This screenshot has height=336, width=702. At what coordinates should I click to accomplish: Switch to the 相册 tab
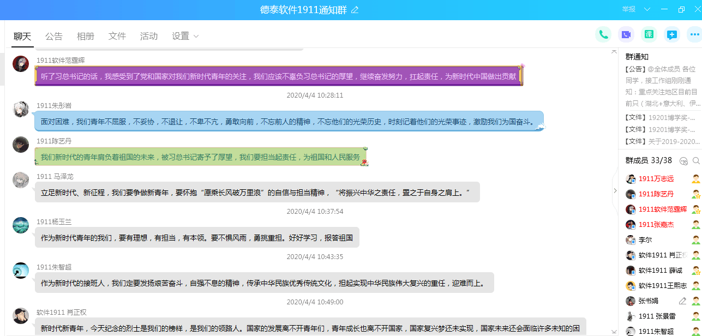pyautogui.click(x=85, y=36)
